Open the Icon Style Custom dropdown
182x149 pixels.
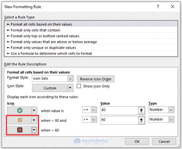click(70, 88)
